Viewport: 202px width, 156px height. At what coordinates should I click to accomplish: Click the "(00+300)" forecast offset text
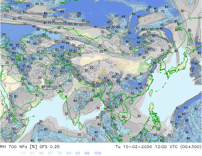[x=191, y=147]
